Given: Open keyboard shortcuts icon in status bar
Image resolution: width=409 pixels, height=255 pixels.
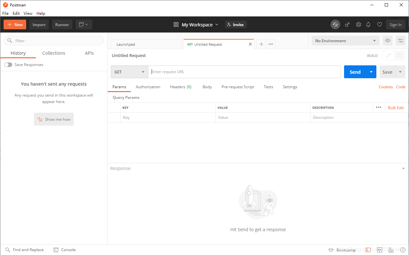Looking at the screenshot, I should click(391, 250).
